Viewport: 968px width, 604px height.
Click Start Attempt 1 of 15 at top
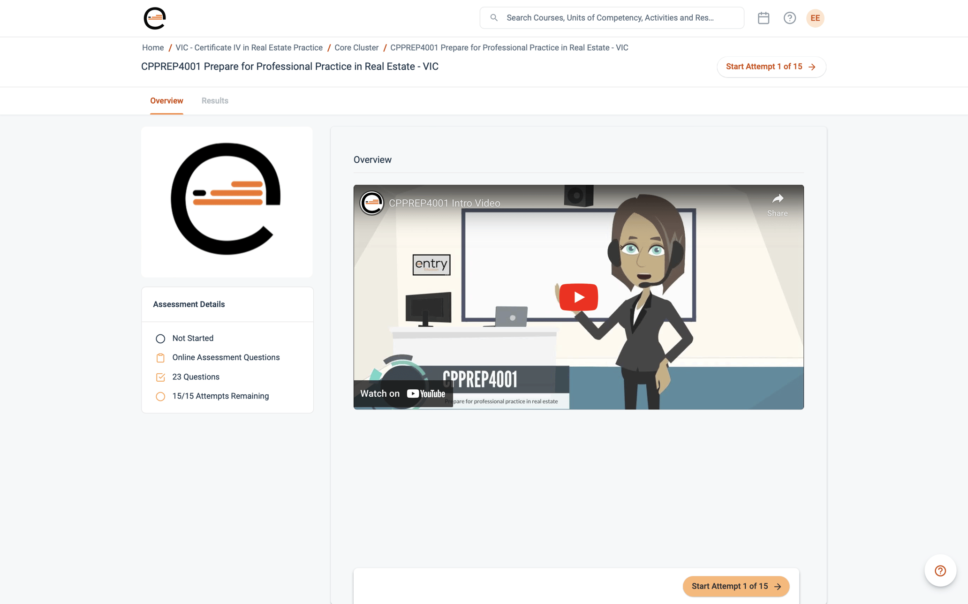(771, 67)
